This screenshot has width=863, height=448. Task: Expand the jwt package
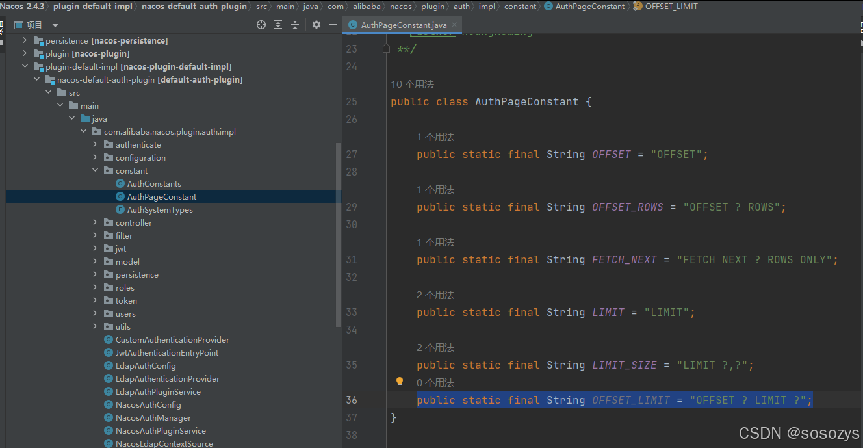(96, 248)
